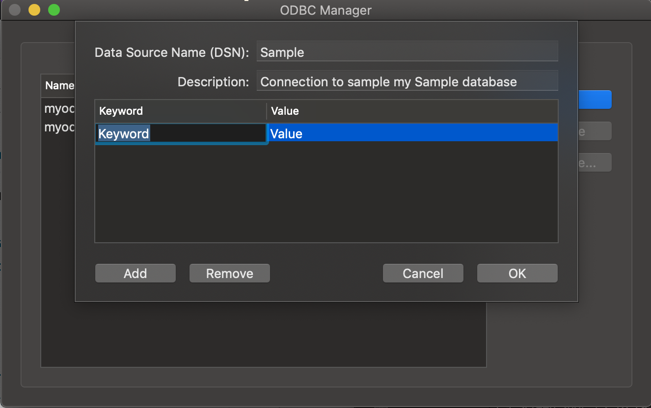Click the Description field with the sample database text

coord(407,81)
